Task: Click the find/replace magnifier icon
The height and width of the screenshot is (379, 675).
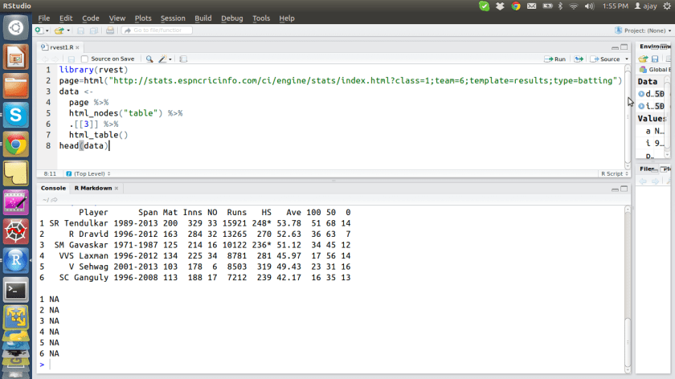Action: [149, 59]
